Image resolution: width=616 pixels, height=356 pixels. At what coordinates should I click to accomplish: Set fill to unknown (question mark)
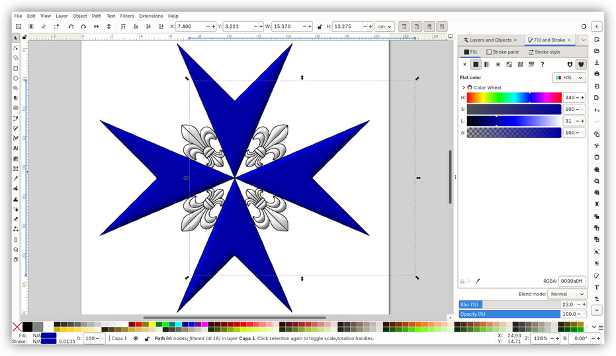click(543, 64)
